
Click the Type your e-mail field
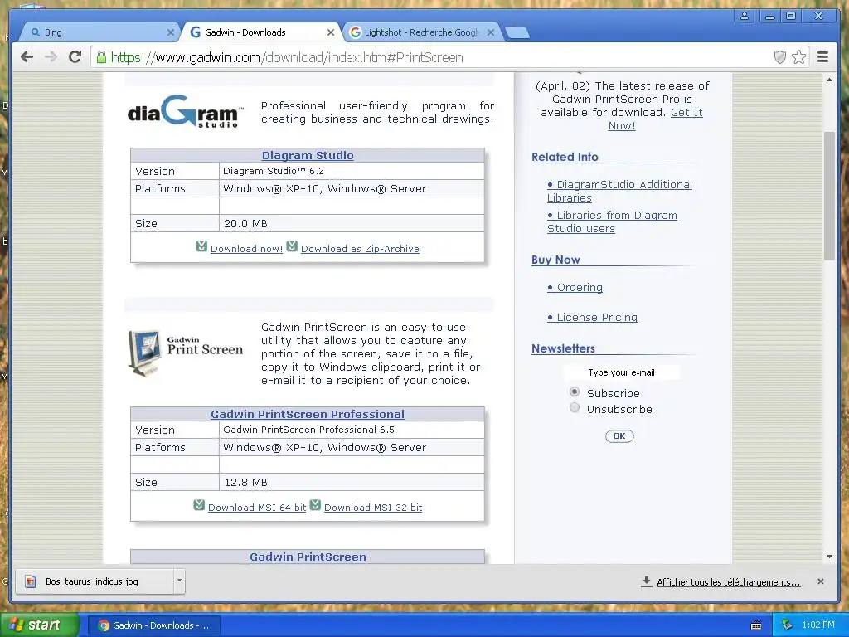621,372
